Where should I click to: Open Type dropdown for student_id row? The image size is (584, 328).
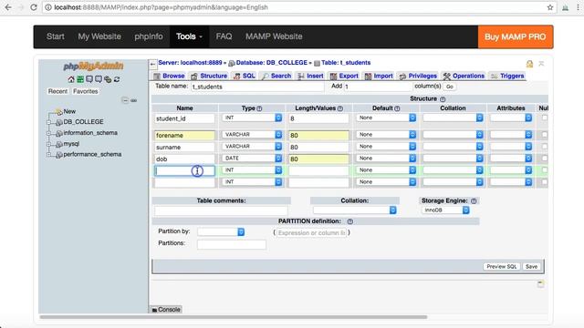click(252, 118)
